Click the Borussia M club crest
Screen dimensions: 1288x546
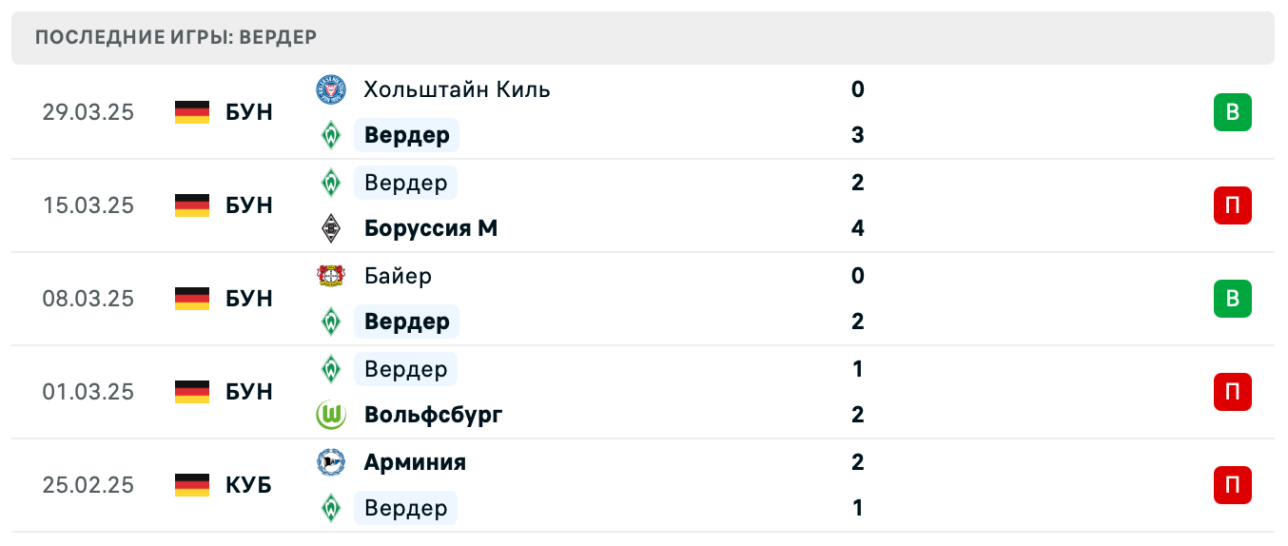[330, 228]
